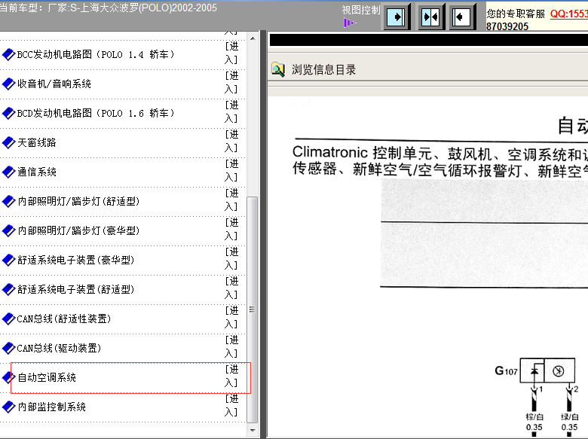
Task: Click book icon beside BCD发动机电路图
Action: (x=8, y=113)
